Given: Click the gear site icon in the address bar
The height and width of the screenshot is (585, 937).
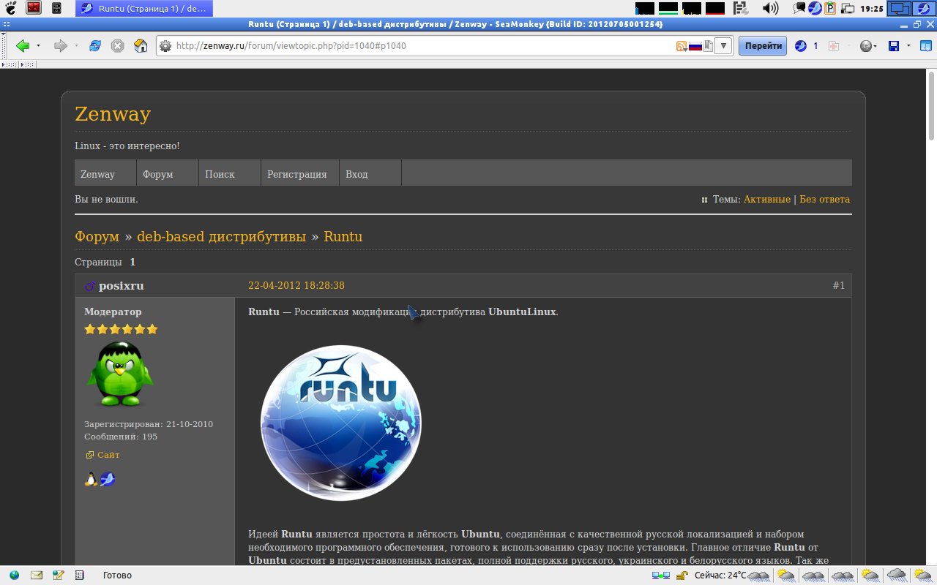Looking at the screenshot, I should (165, 46).
